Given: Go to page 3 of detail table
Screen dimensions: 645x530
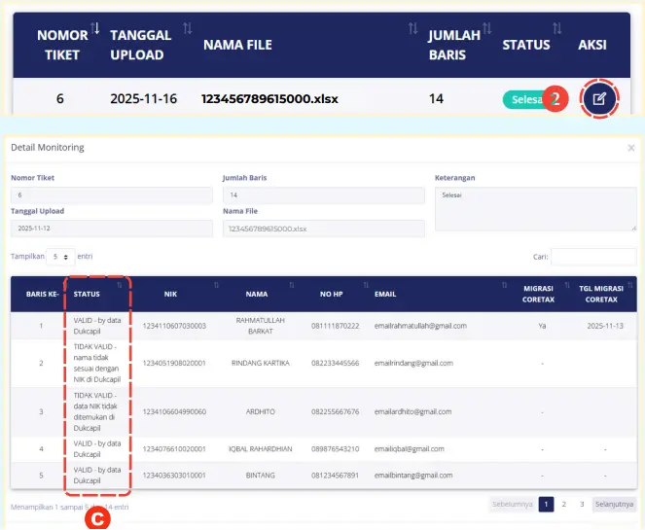Looking at the screenshot, I should coord(582,504).
